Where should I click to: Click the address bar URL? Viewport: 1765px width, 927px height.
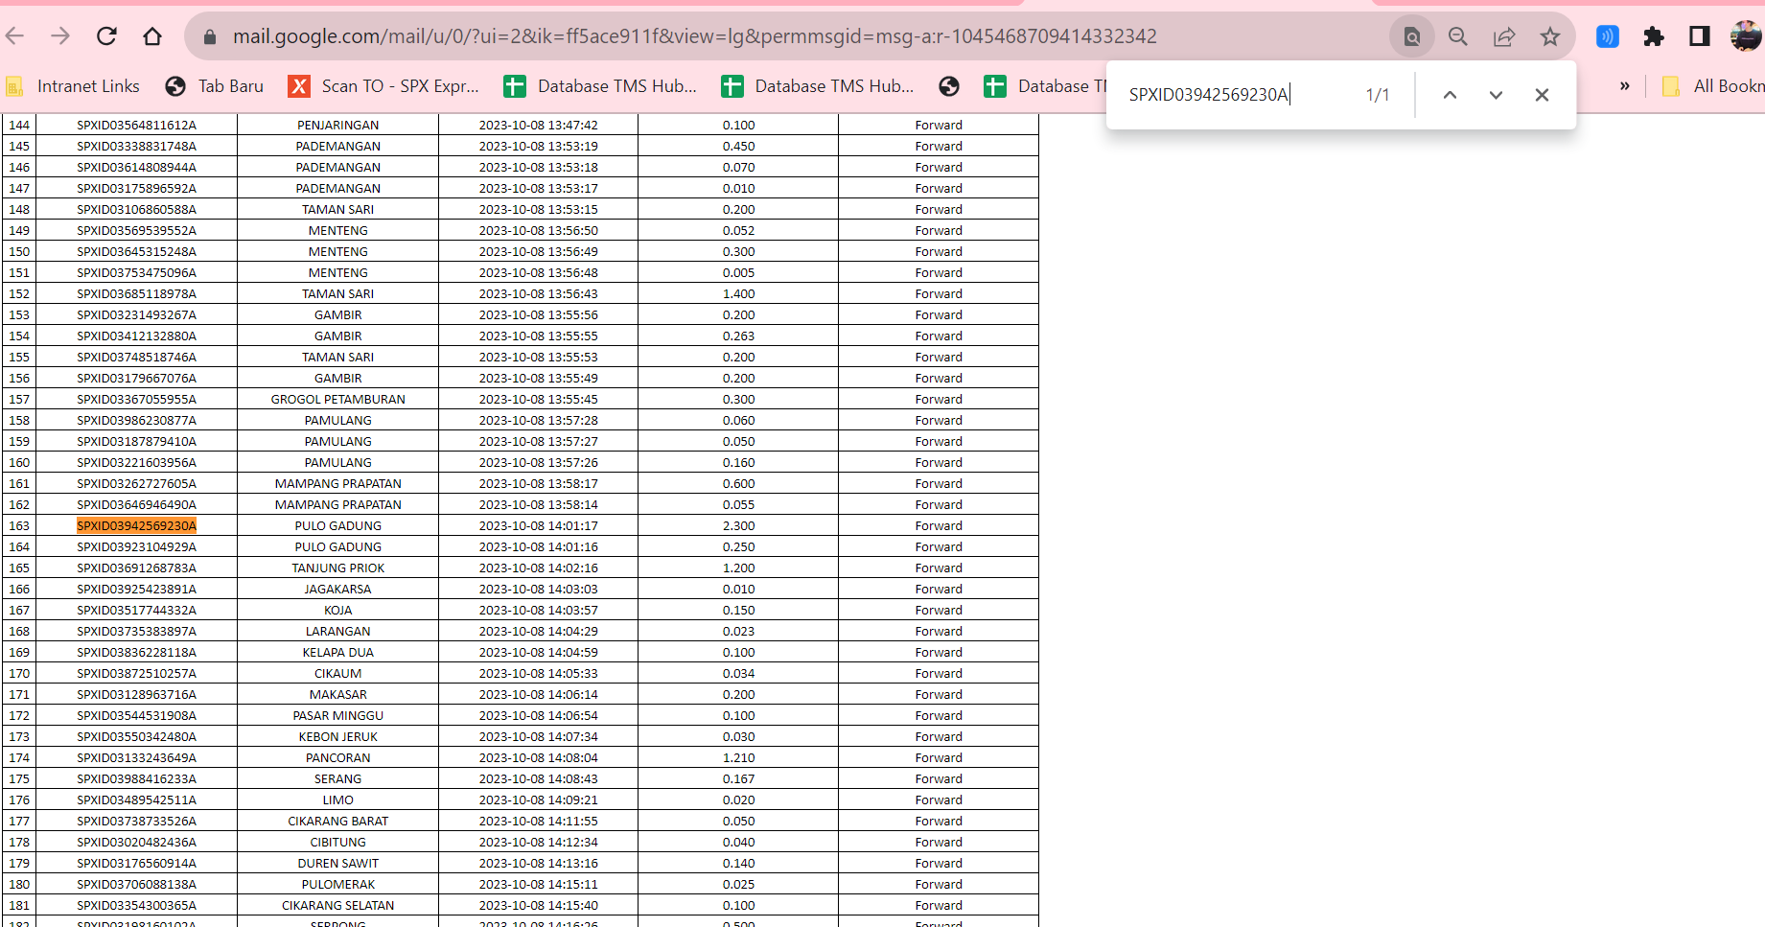(x=694, y=36)
